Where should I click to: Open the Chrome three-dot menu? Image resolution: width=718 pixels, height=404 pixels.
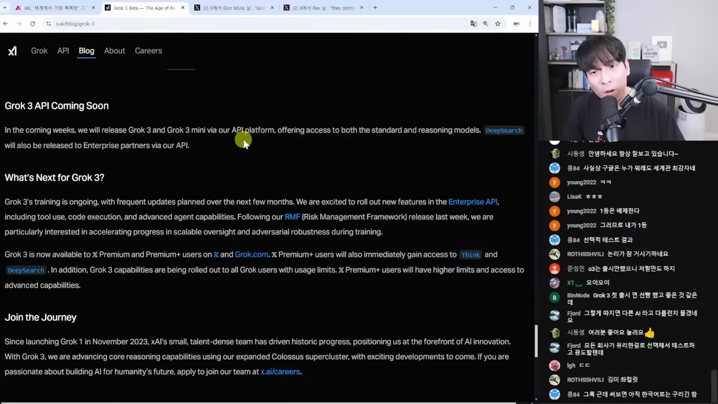[x=530, y=24]
